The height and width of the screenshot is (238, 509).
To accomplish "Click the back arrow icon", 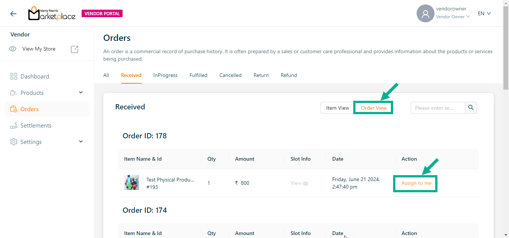I will (13, 14).
